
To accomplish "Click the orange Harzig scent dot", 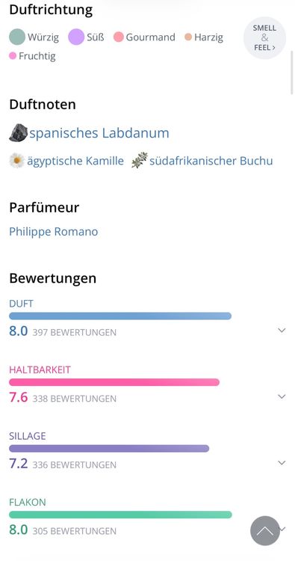I will 188,37.
